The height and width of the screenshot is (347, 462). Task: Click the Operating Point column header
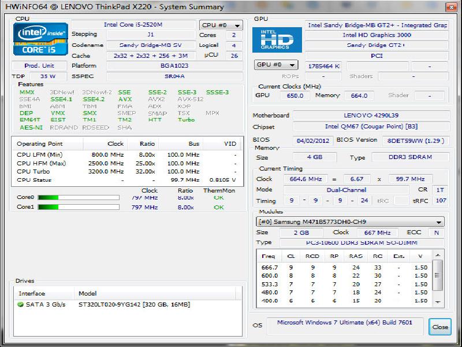coord(48,143)
